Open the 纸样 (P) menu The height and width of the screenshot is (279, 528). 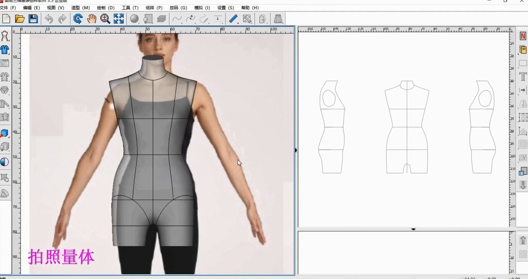(x=154, y=7)
